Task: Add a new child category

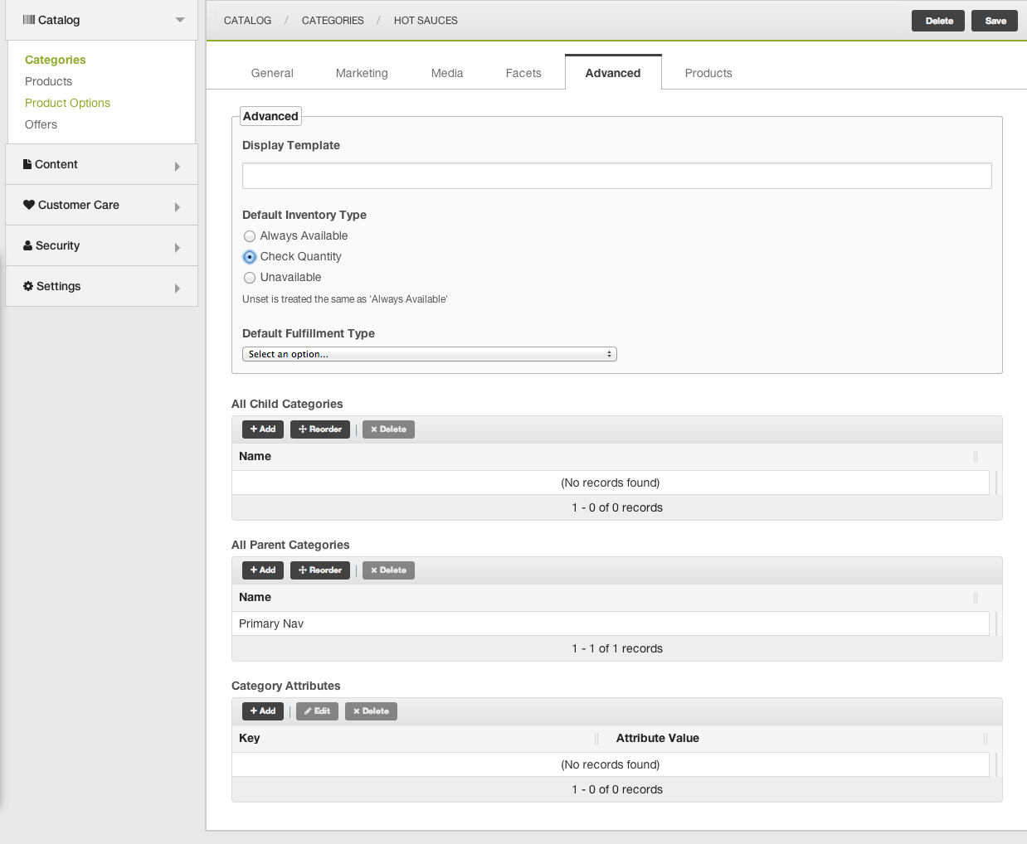Action: point(263,429)
